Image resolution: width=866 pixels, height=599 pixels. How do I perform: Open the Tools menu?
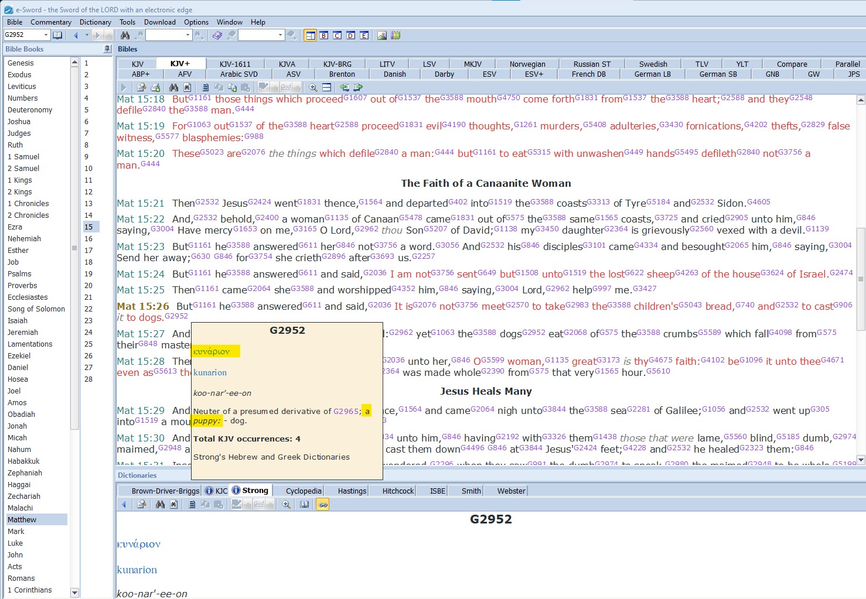coord(127,22)
